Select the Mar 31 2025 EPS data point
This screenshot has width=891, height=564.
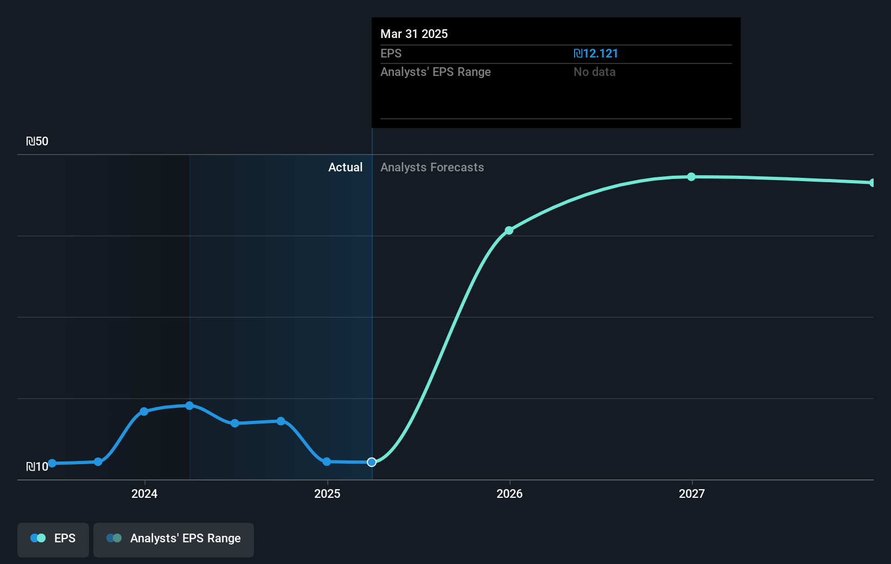pyautogui.click(x=372, y=462)
